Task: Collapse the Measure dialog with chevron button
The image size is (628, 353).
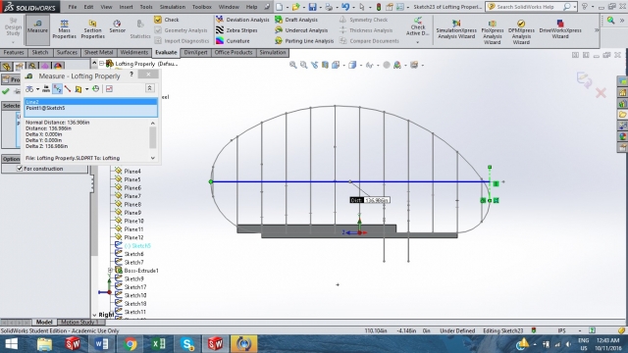Action: tap(150, 88)
